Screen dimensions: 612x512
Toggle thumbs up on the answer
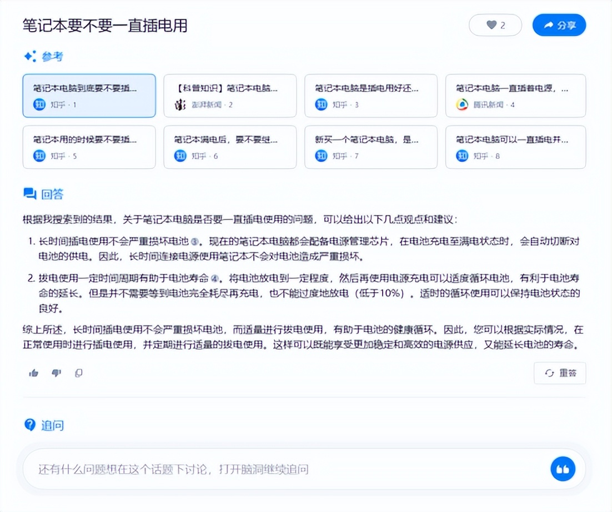[x=33, y=373]
